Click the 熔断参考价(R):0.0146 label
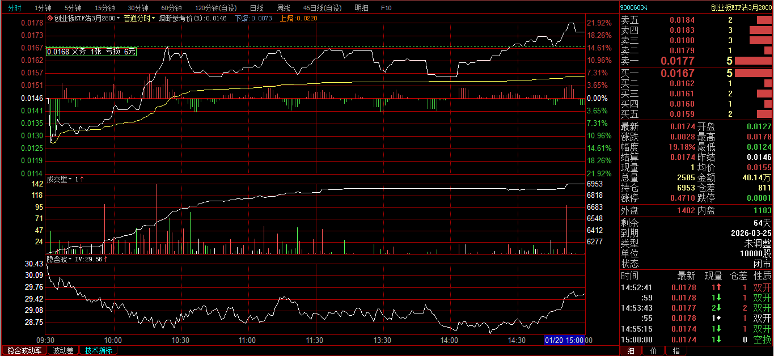The width and height of the screenshot is (774, 356). pyautogui.click(x=192, y=18)
